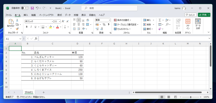
Task: Open the ヘルプ tab
Action: [102, 15]
